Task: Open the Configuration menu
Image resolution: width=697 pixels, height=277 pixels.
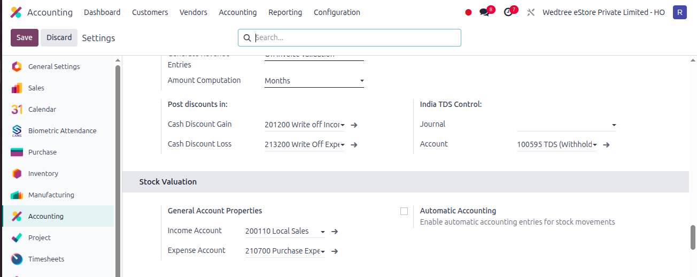Action: (337, 12)
